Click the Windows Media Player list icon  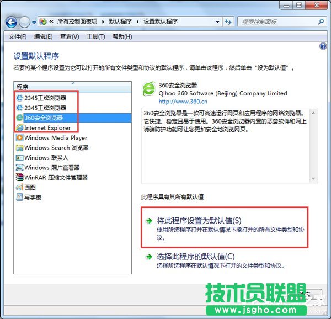click(20, 137)
